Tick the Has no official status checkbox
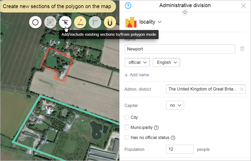The height and width of the screenshot is (161, 251). click(127, 137)
